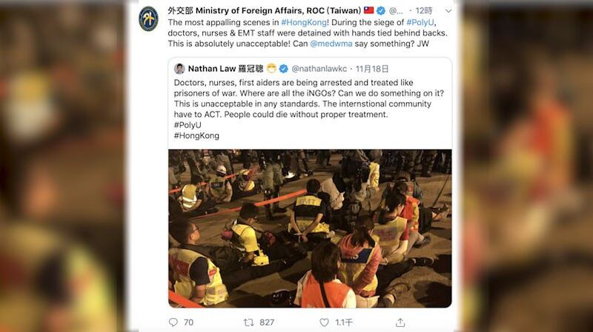Click the share upload icon
Screen dimensions: 593x332
400,322
